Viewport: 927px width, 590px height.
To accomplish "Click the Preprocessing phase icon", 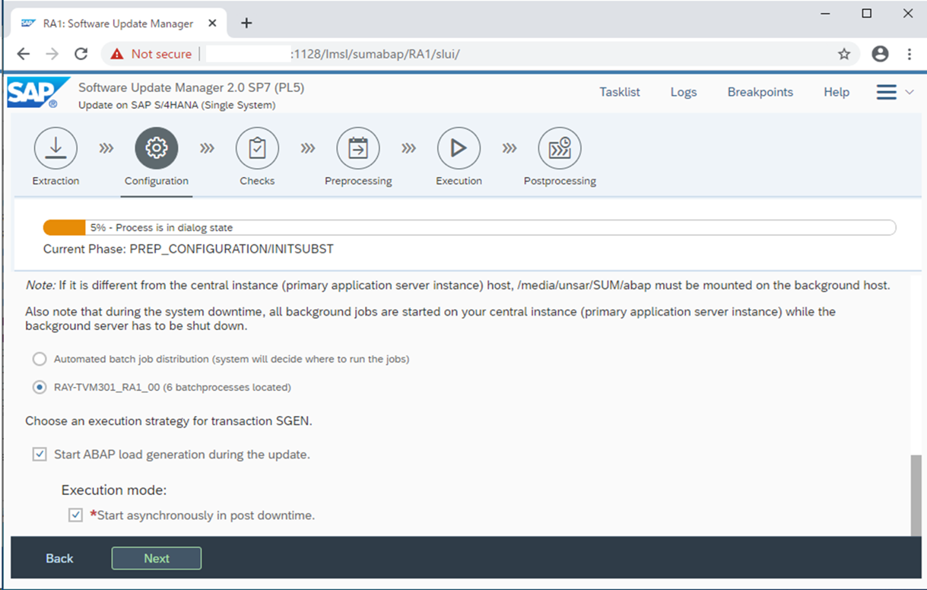I will (358, 148).
